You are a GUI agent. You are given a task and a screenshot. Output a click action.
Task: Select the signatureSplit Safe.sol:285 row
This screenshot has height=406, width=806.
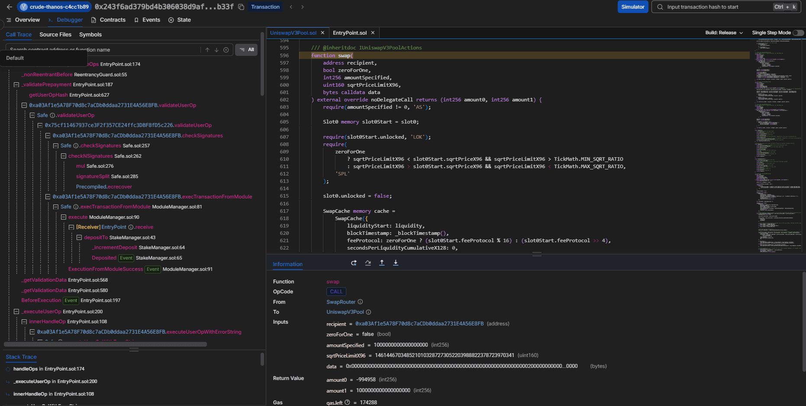[107, 176]
